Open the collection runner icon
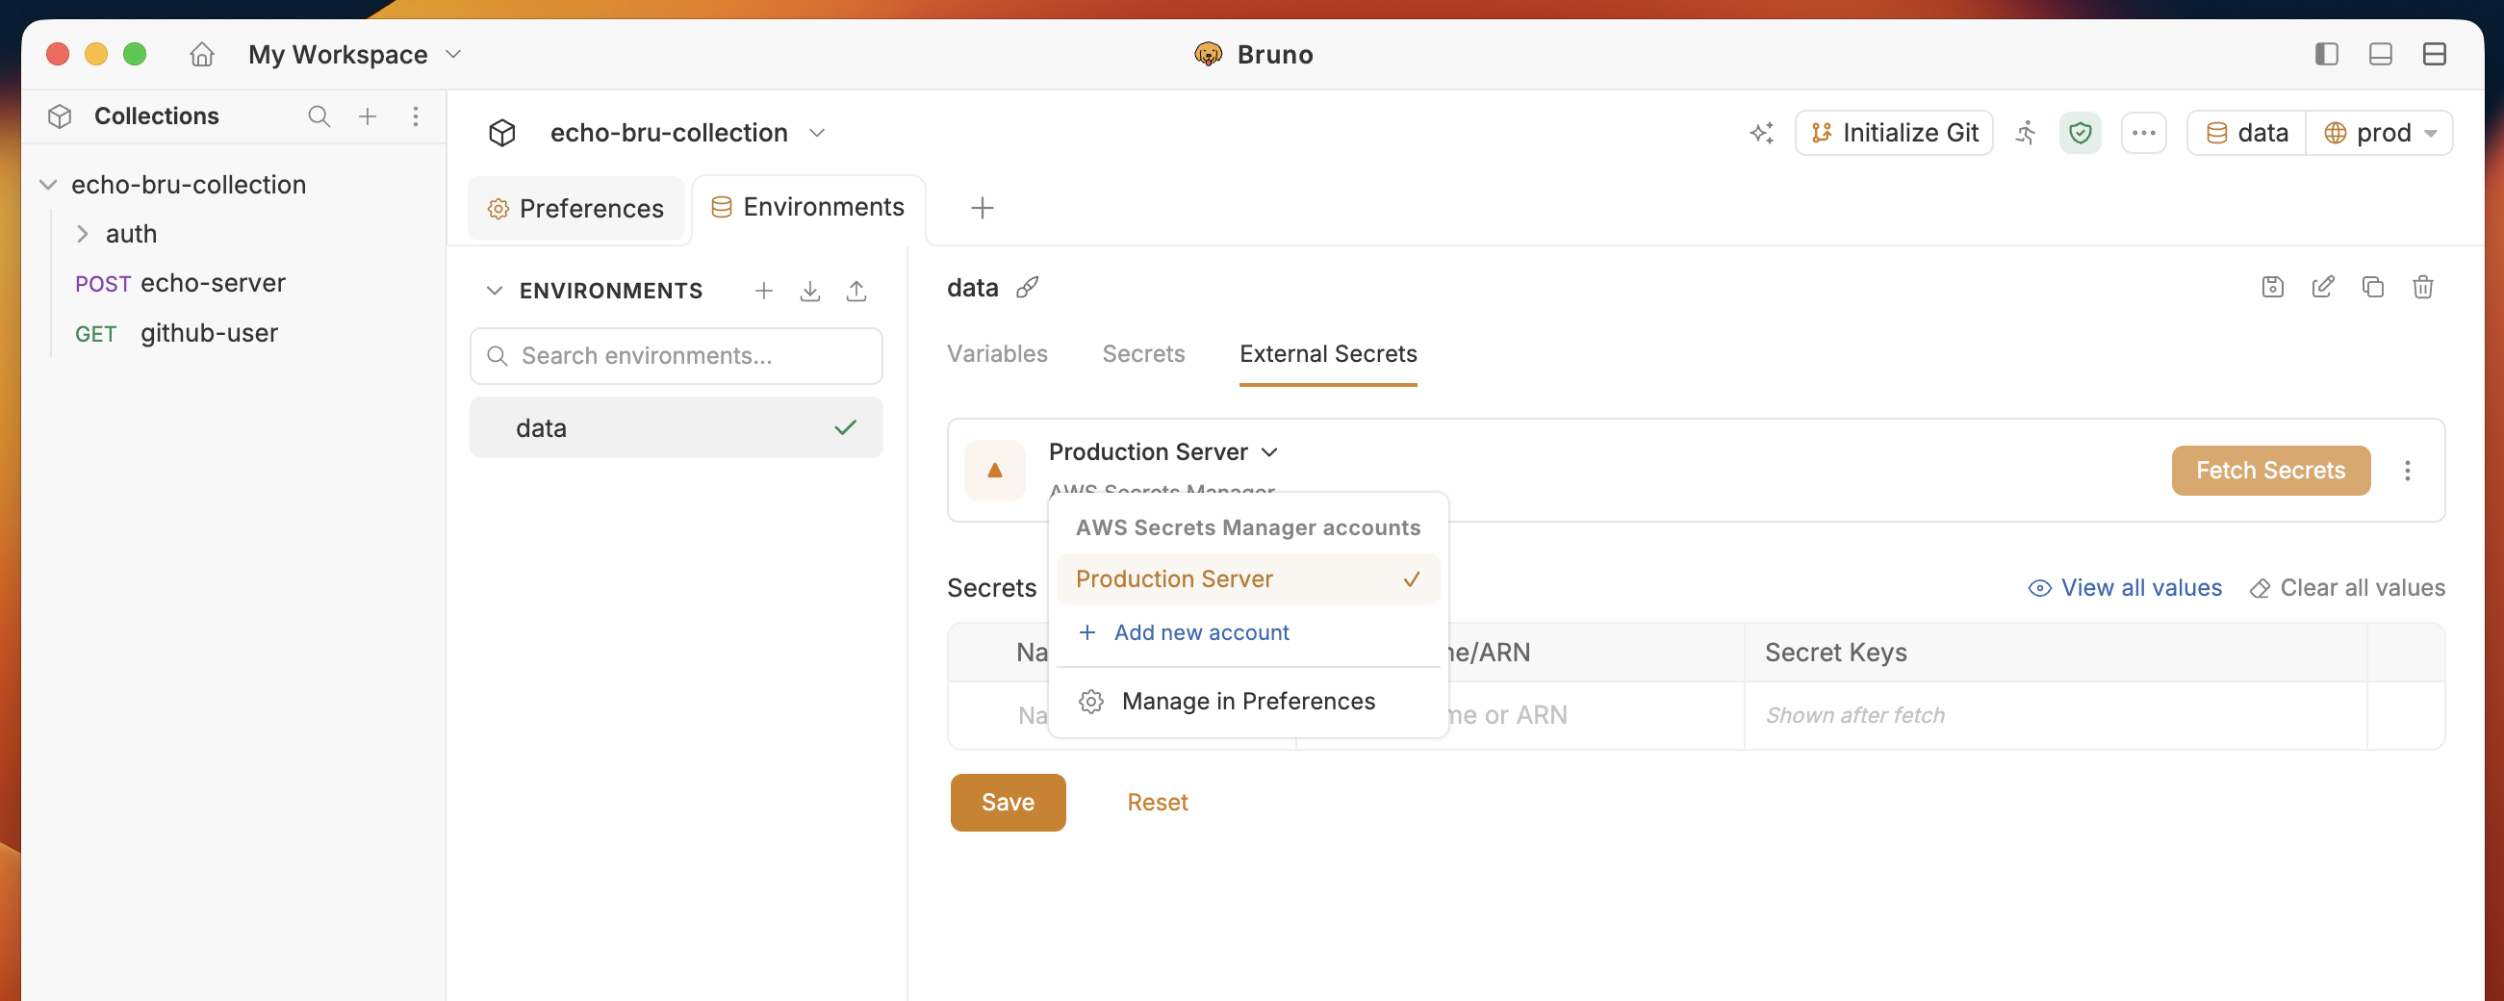 coord(2026,133)
